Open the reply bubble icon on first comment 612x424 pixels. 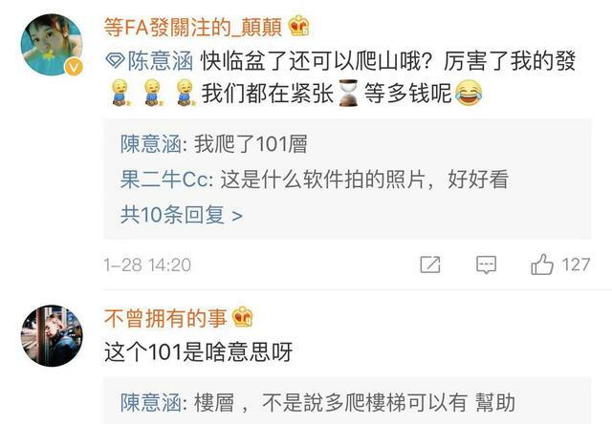(486, 265)
